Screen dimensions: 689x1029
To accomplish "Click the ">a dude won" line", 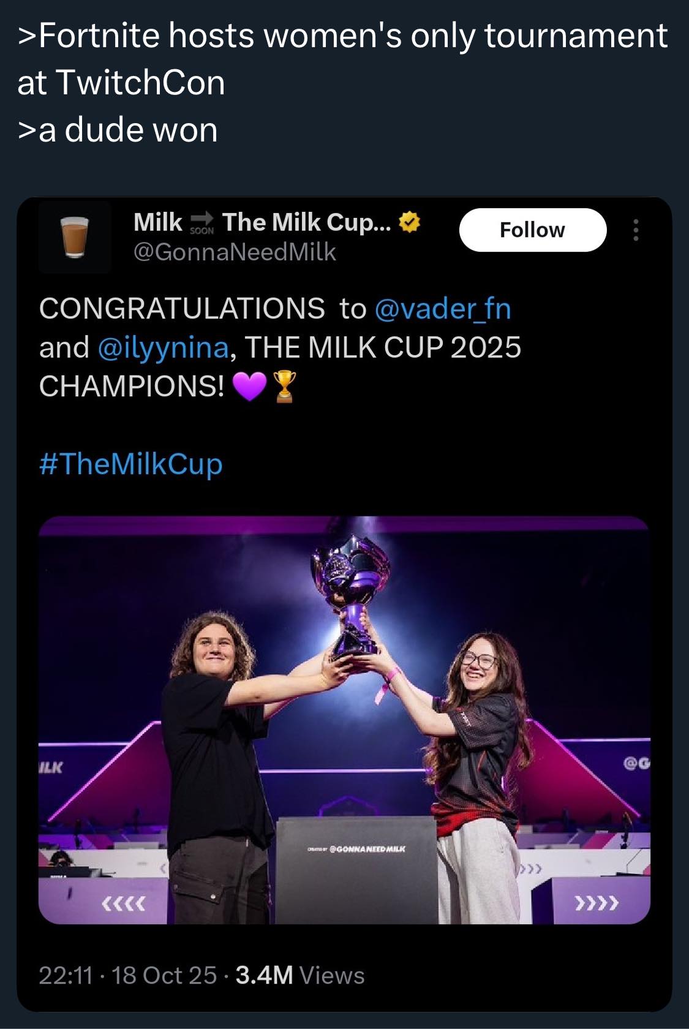I will click(x=118, y=130).
